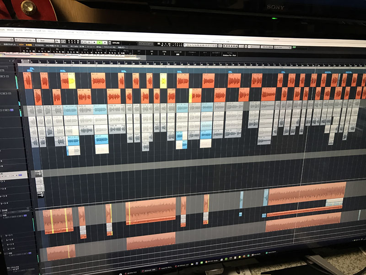The width and height of the screenshot is (366, 275).
Task: Select the first yellow clip on the top vocal track
Action: 72,81
